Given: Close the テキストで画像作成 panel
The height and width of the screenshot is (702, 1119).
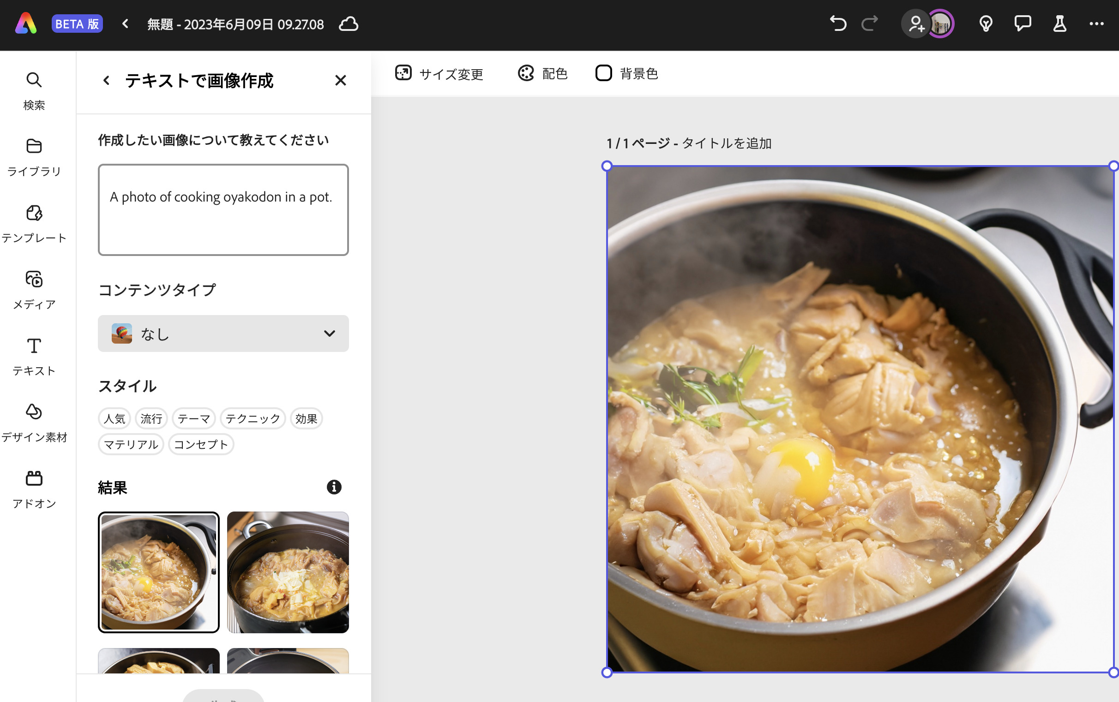Looking at the screenshot, I should point(341,80).
